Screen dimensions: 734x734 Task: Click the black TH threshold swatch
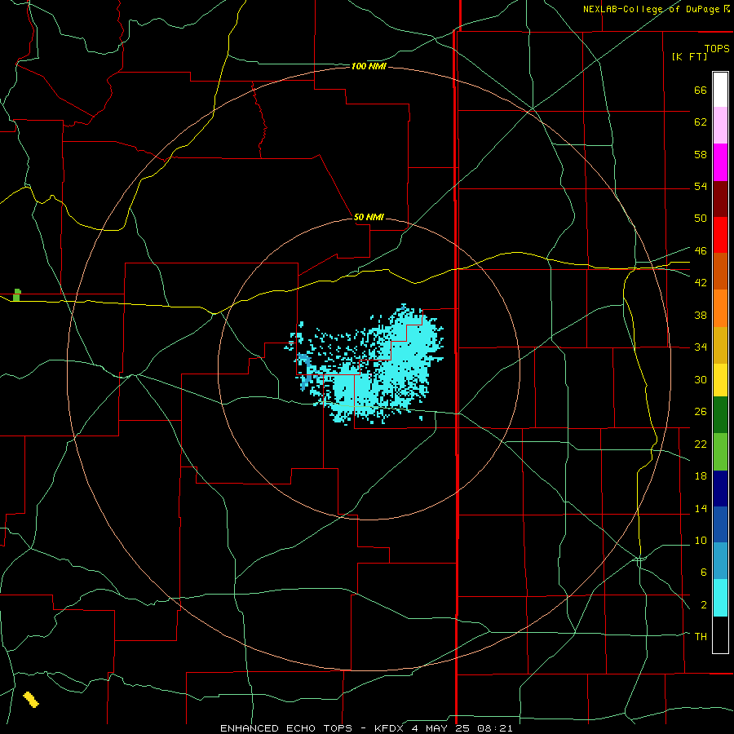tap(720, 635)
